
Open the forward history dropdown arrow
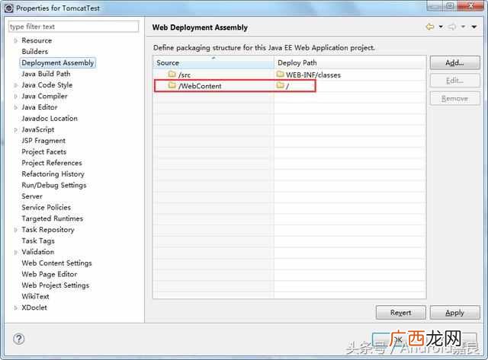tap(463, 27)
